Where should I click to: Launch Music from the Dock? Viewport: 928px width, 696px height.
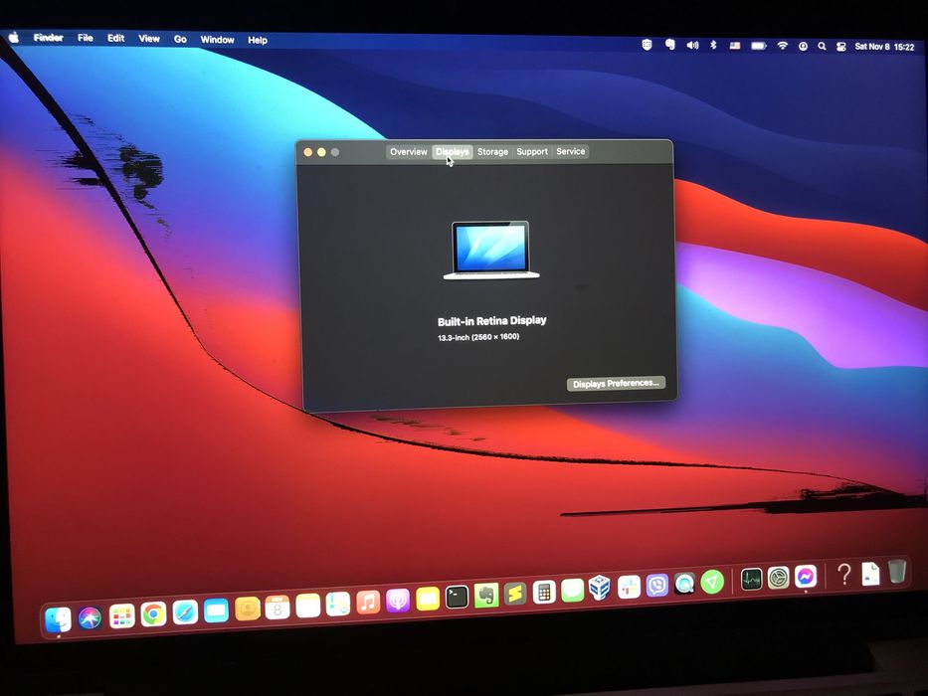click(368, 603)
